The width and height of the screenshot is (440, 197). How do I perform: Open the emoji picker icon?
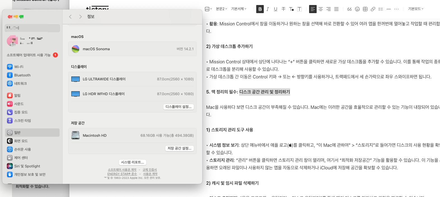pyautogui.click(x=357, y=9)
